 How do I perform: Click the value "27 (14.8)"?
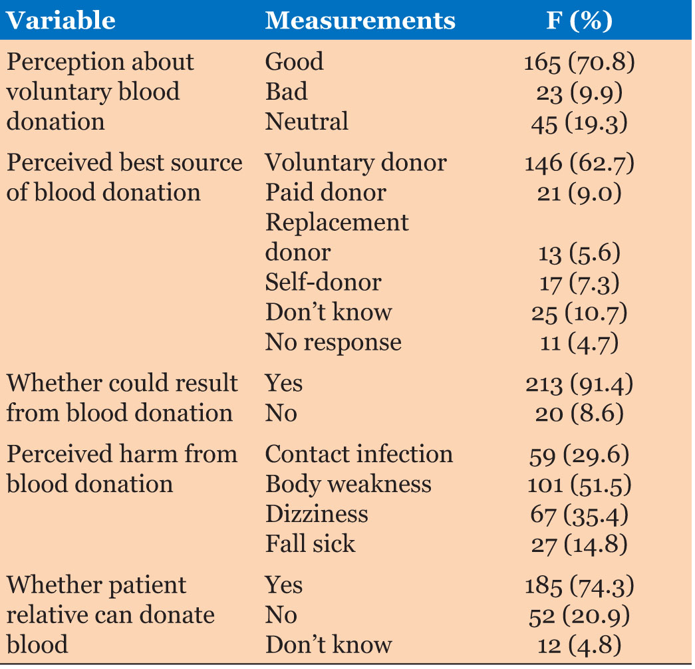pyautogui.click(x=579, y=545)
